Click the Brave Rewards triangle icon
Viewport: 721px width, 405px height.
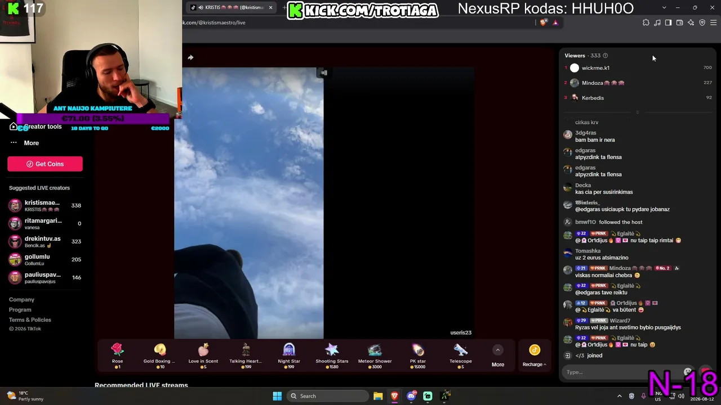tap(555, 22)
